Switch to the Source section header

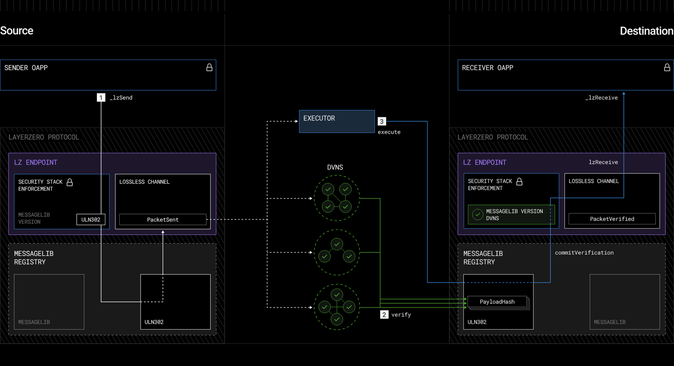(17, 31)
